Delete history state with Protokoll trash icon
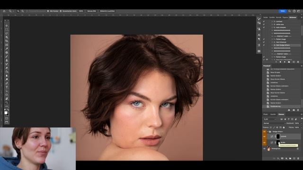 [298, 110]
